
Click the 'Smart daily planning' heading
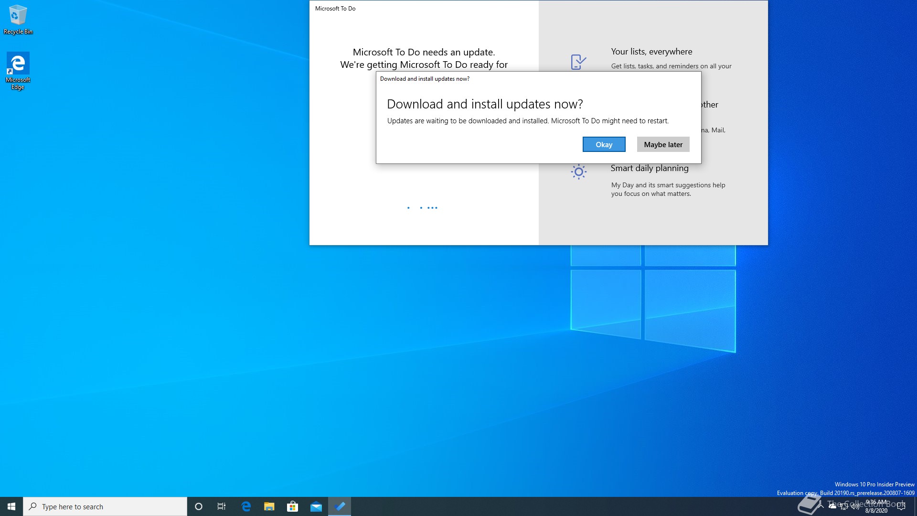[650, 168]
